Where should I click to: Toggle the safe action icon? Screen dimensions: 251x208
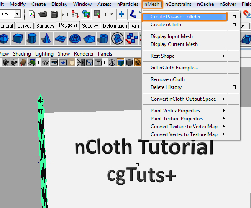[90, 63]
